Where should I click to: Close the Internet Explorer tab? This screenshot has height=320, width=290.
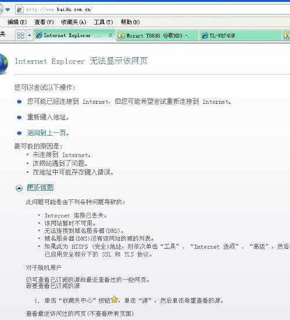click(110, 35)
